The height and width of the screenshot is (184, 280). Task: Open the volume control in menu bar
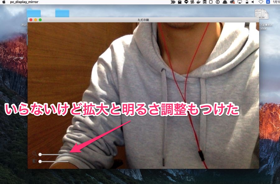pos(253,2)
